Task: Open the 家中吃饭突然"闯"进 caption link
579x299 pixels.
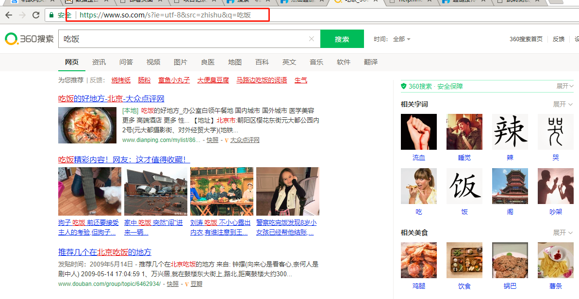Action: [154, 227]
